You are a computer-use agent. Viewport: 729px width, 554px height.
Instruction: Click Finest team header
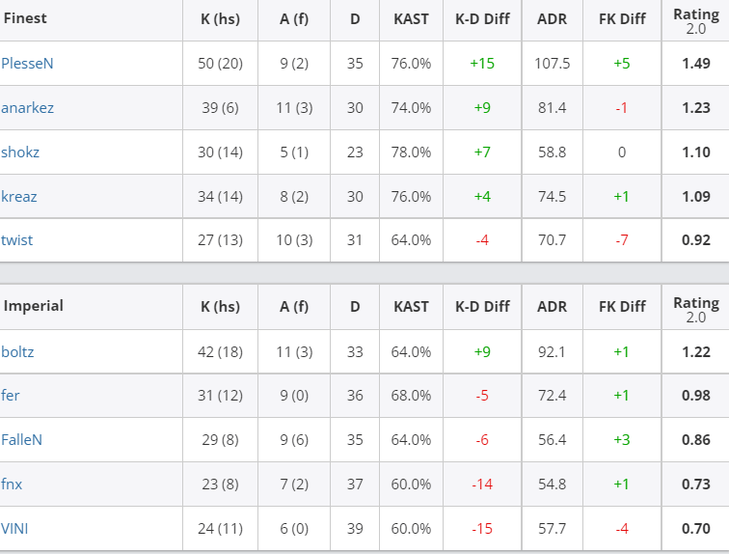pos(25,18)
